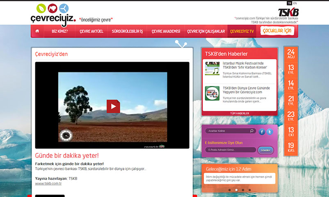Select the active second slide dot
This screenshot has height=197, width=329.
pos(236,190)
